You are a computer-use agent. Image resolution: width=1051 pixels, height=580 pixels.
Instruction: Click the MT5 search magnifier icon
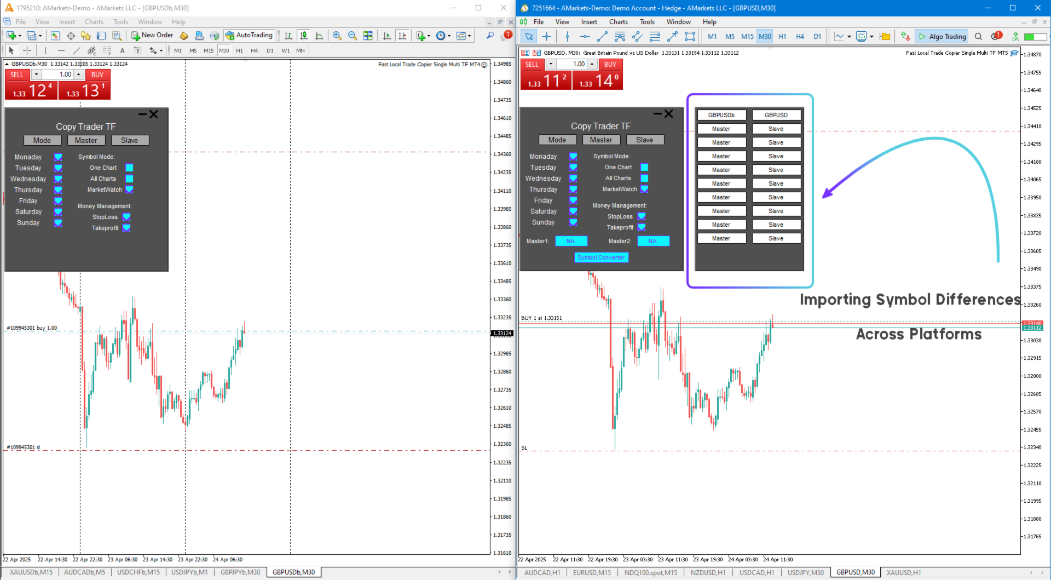pos(978,37)
